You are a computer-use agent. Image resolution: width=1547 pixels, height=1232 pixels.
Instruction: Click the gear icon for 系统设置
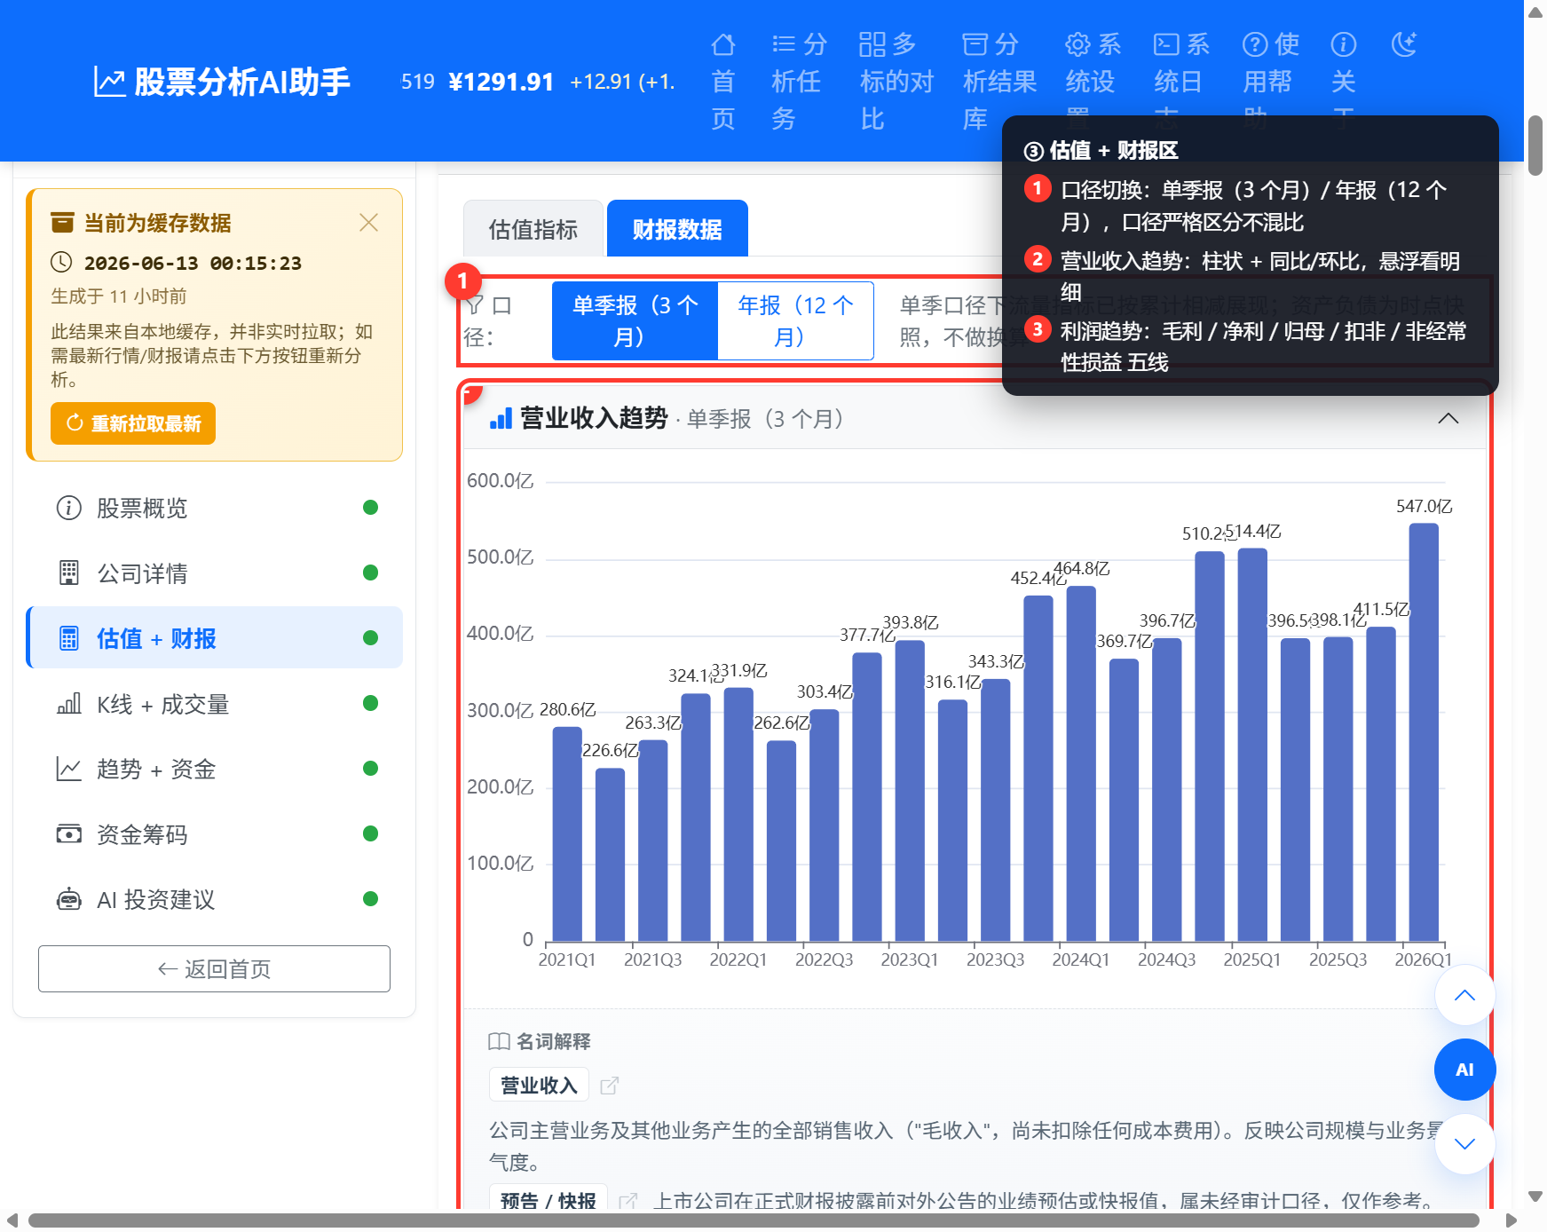point(1077,44)
